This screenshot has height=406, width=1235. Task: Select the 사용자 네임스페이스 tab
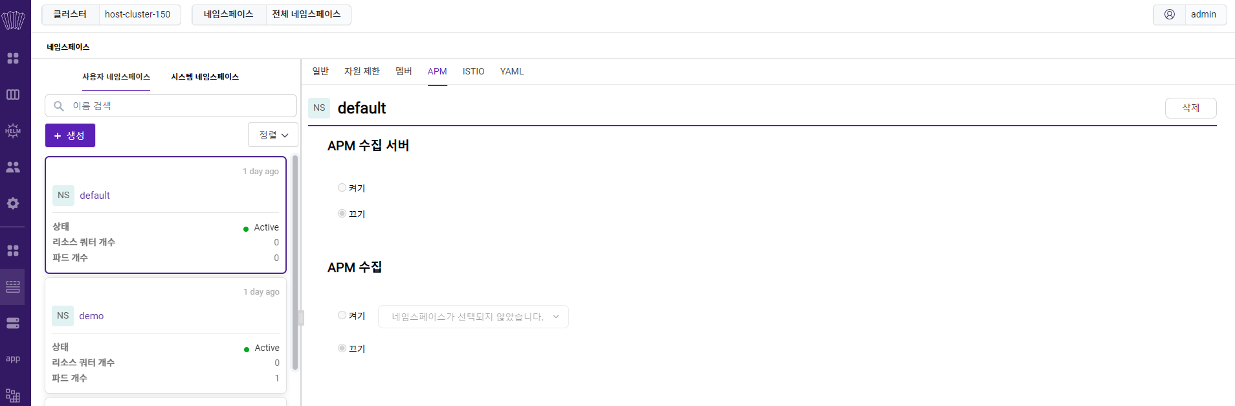(x=116, y=77)
